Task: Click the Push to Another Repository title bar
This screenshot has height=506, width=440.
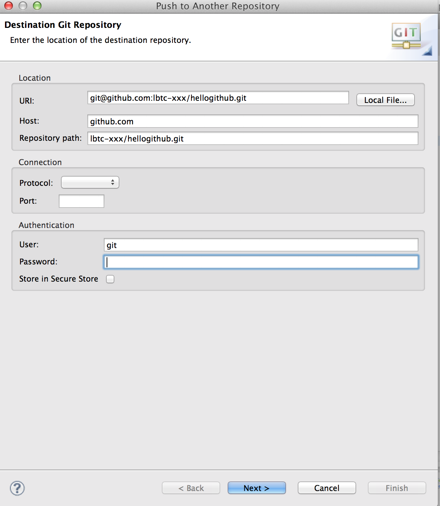Action: [218, 6]
